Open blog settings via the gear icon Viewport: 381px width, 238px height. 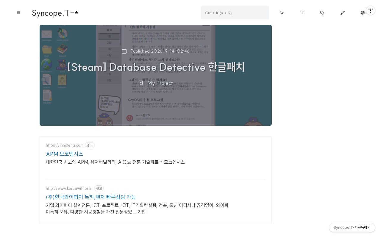[x=363, y=13]
